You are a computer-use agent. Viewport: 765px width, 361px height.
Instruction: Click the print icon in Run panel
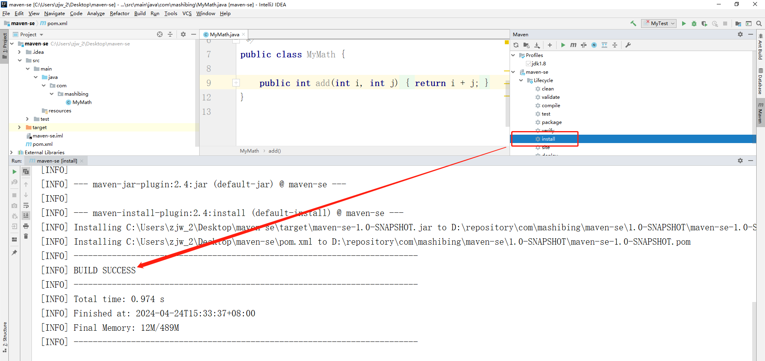26,226
